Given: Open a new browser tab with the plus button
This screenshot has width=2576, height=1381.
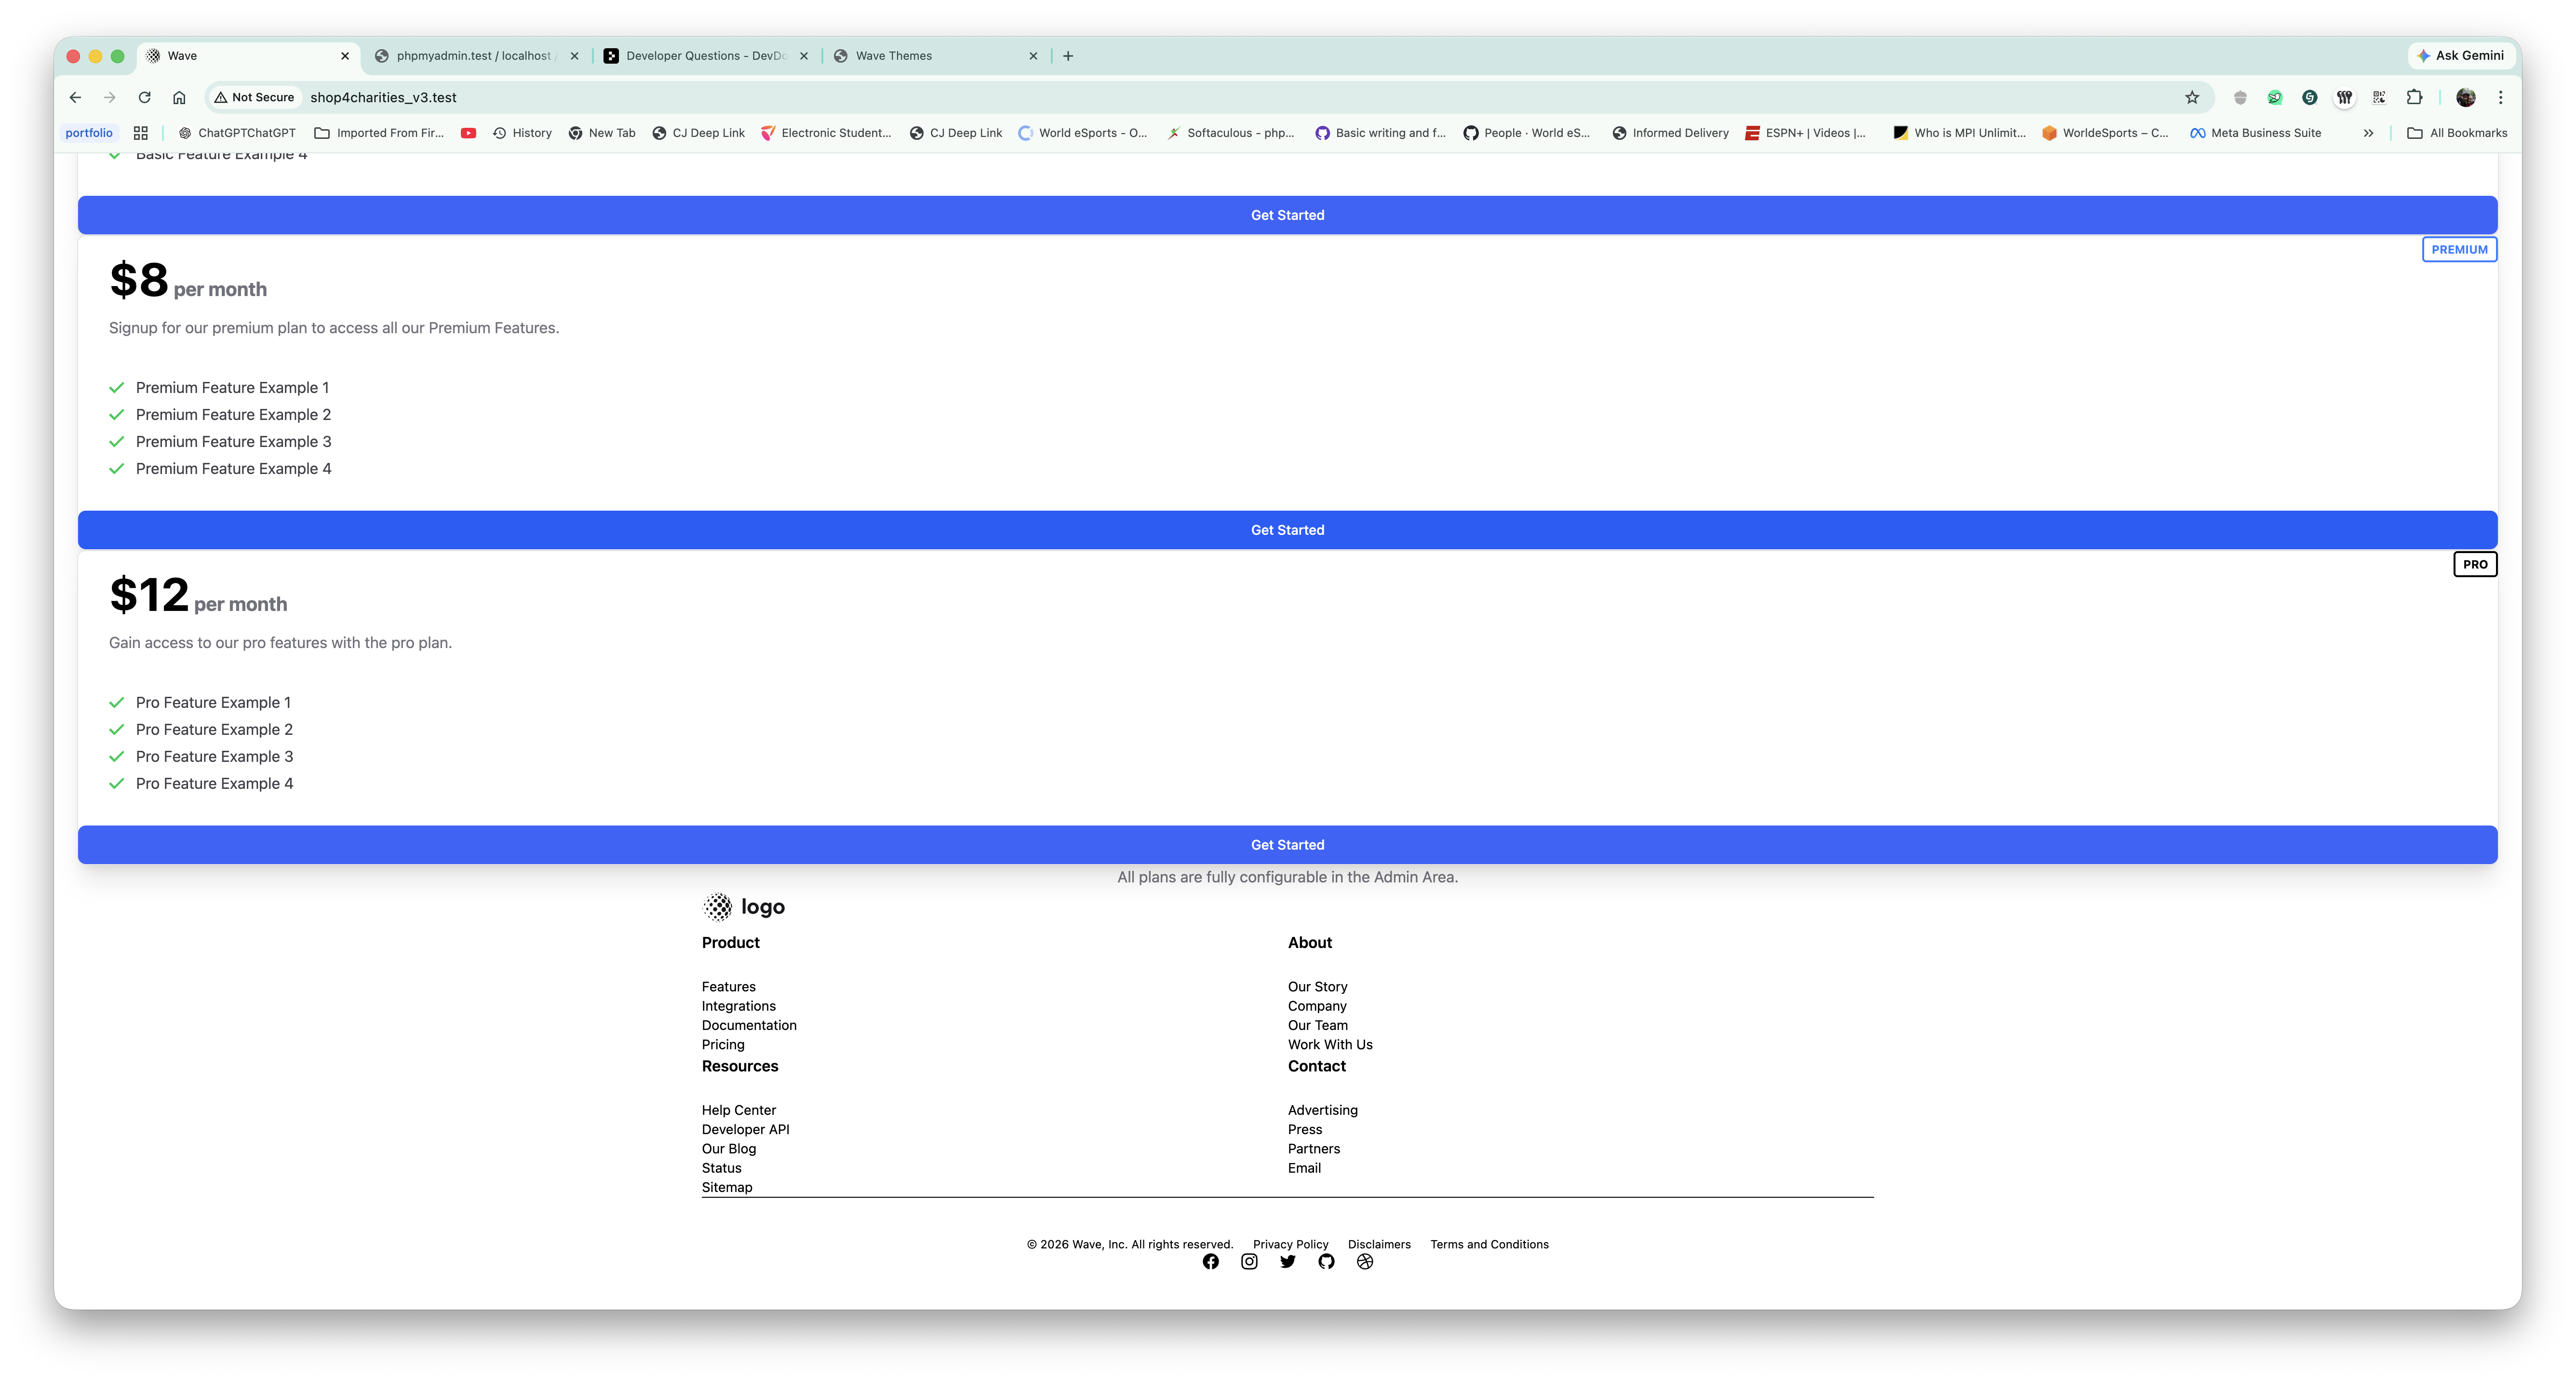Looking at the screenshot, I should pos(1068,56).
